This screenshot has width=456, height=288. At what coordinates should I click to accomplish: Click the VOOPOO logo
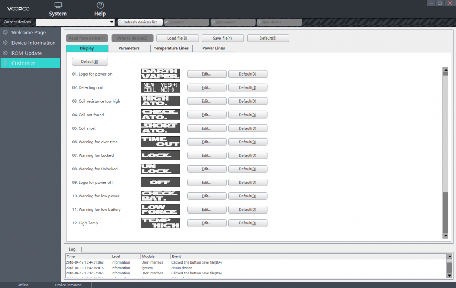click(18, 9)
